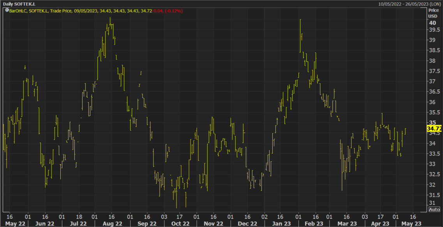Click the highlighted 34.72 last price tag
Viewport: 443px width, 227px height.
tap(434, 128)
